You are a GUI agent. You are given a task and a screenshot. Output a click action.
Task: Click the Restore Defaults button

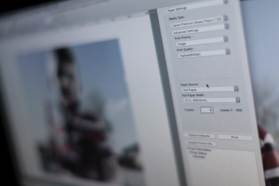pyautogui.click(x=199, y=136)
